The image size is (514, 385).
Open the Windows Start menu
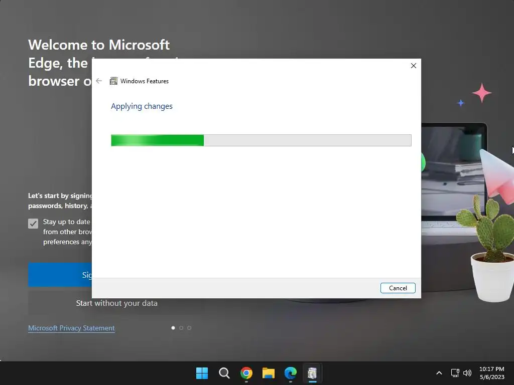click(x=202, y=373)
